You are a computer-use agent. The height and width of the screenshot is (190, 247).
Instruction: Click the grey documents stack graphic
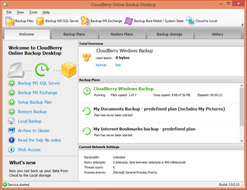coord(16,70)
